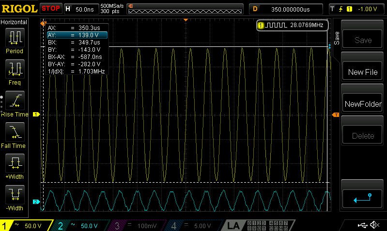Click the channel 2 ground level marker
The width and height of the screenshot is (387, 231).
(36, 202)
